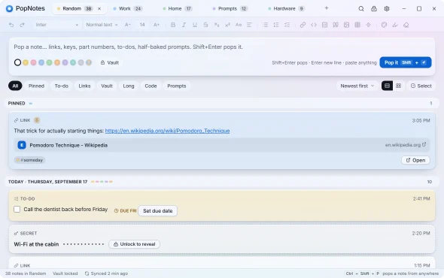
Task: Open the color palette toolbar icon
Action: pos(384,25)
